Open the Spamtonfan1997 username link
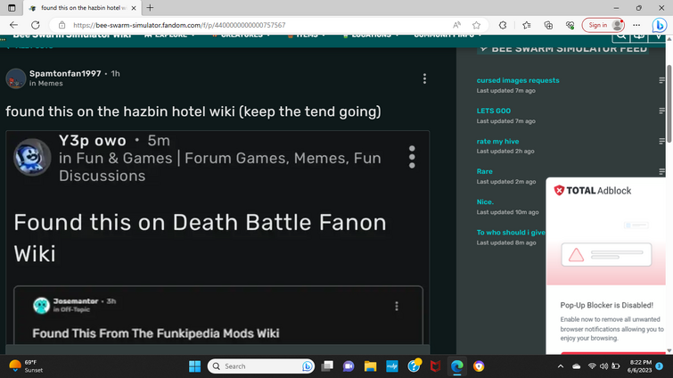The image size is (673, 378). 65,73
